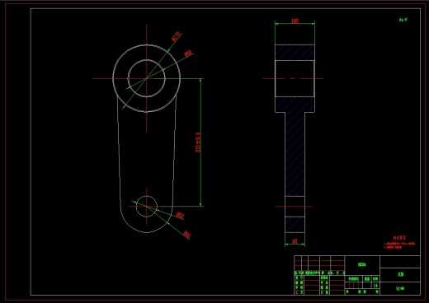Click the Ø170 diameter dimension label
Screen dimensions: 429x303
coord(176,36)
